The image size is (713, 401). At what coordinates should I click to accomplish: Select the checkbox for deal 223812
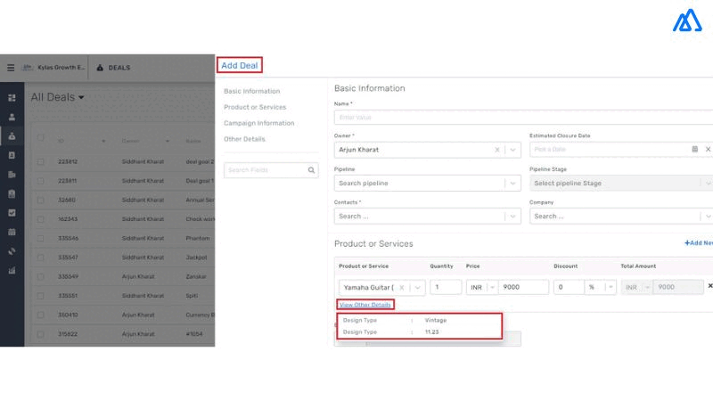pos(40,162)
